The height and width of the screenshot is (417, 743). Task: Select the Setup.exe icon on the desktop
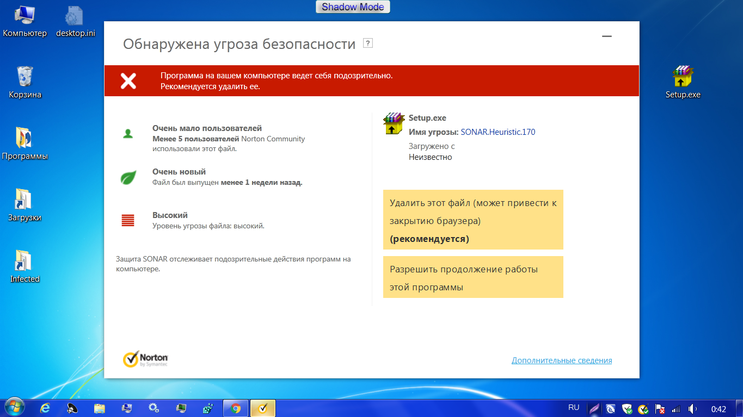[683, 83]
